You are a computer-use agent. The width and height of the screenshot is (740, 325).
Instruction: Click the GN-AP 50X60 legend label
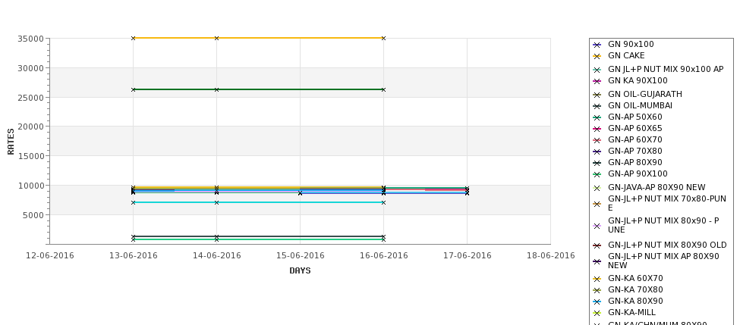(x=635, y=117)
